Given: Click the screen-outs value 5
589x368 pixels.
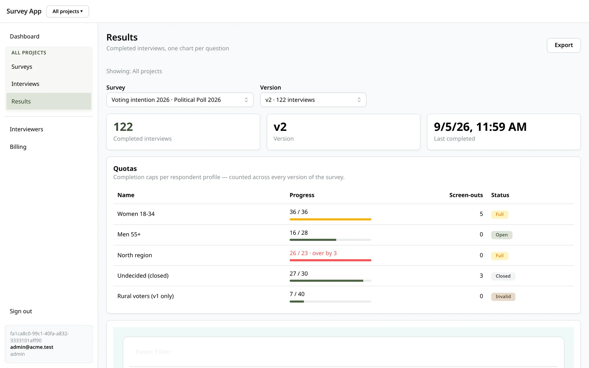Looking at the screenshot, I should [x=481, y=214].
